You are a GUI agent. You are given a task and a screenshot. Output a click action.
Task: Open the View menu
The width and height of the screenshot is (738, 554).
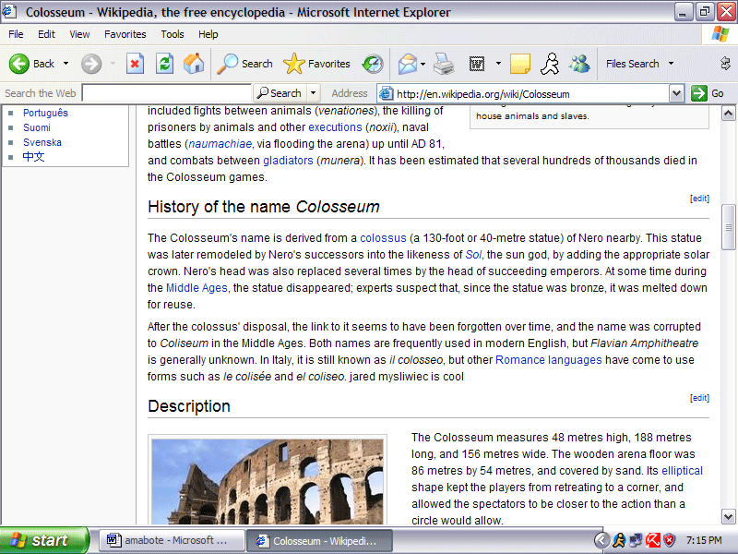click(x=79, y=34)
